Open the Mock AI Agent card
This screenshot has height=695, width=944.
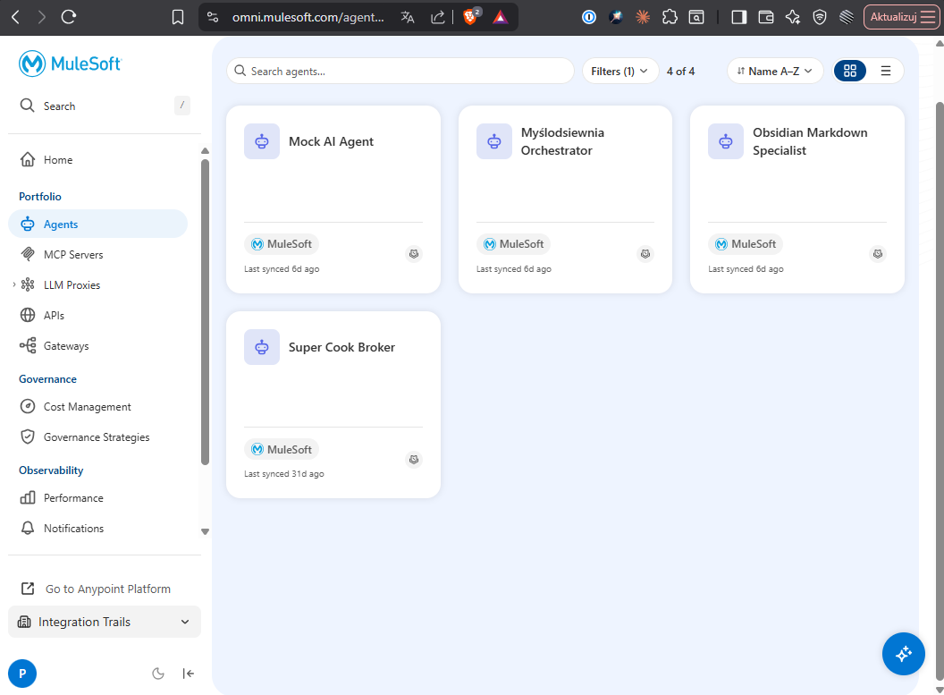point(333,199)
